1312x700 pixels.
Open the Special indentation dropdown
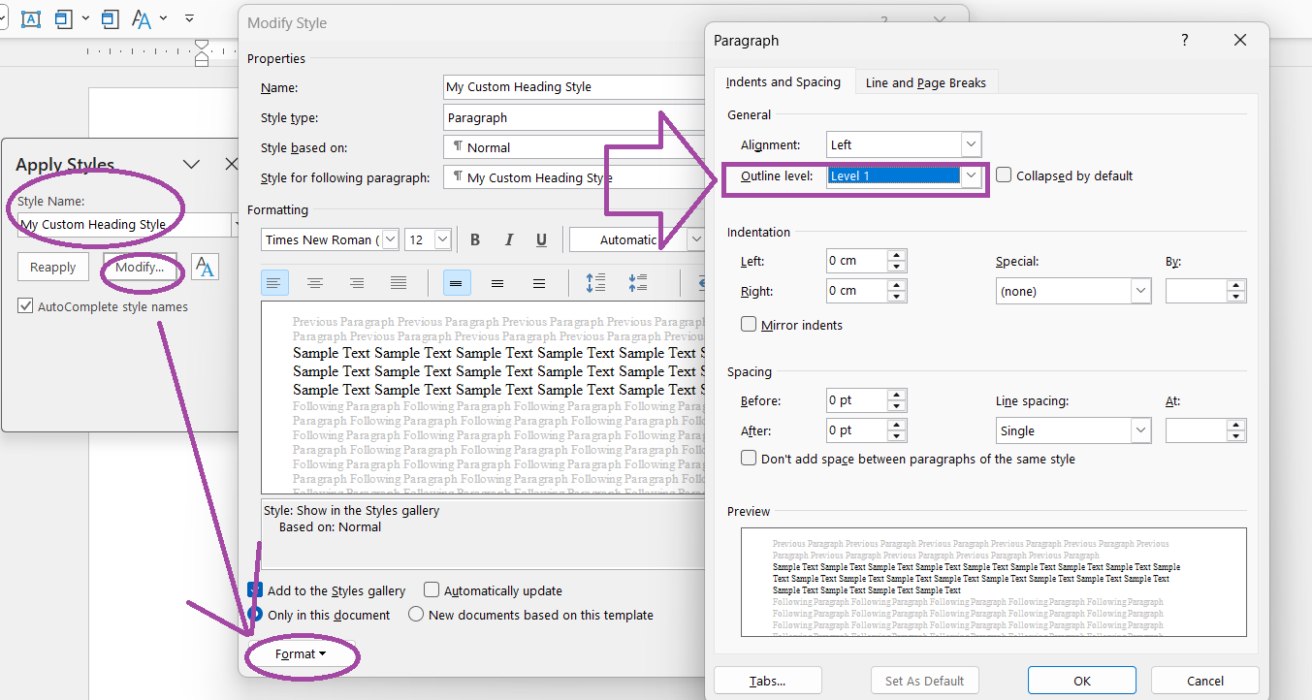click(1140, 290)
